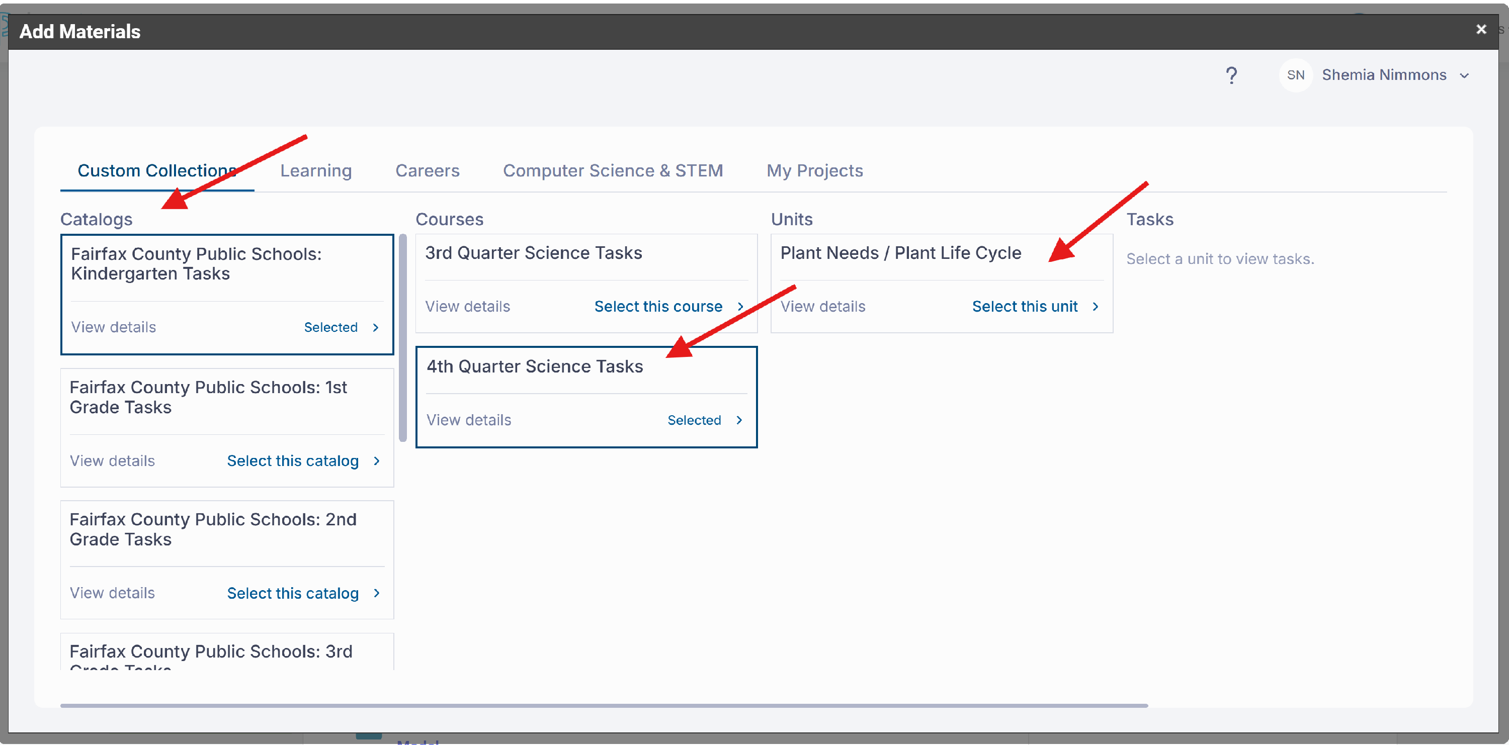Image resolution: width=1509 pixels, height=745 pixels.
Task: Click Plant Needs / Plant Life Cycle title
Action: coord(900,252)
